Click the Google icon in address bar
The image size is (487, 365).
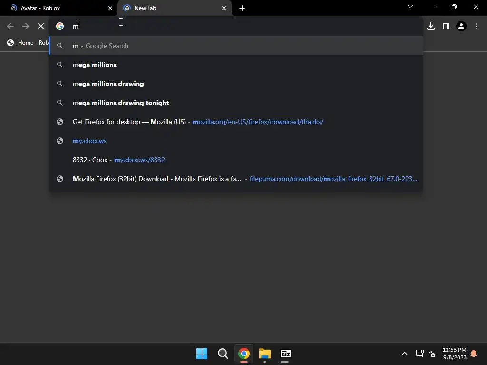click(x=60, y=26)
